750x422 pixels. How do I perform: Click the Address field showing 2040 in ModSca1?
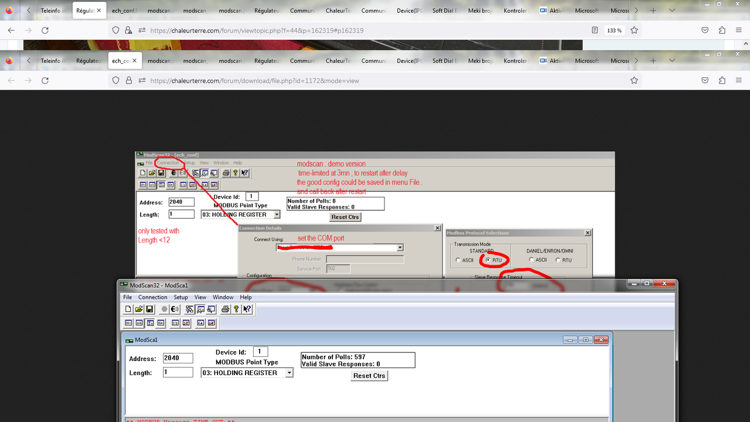click(178, 358)
